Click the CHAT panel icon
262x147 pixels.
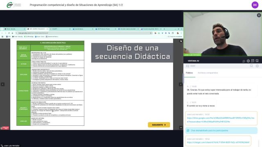pyautogui.click(x=187, y=66)
